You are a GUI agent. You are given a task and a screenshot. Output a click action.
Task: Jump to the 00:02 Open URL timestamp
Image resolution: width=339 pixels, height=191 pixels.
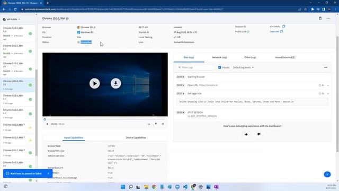(x=180, y=85)
